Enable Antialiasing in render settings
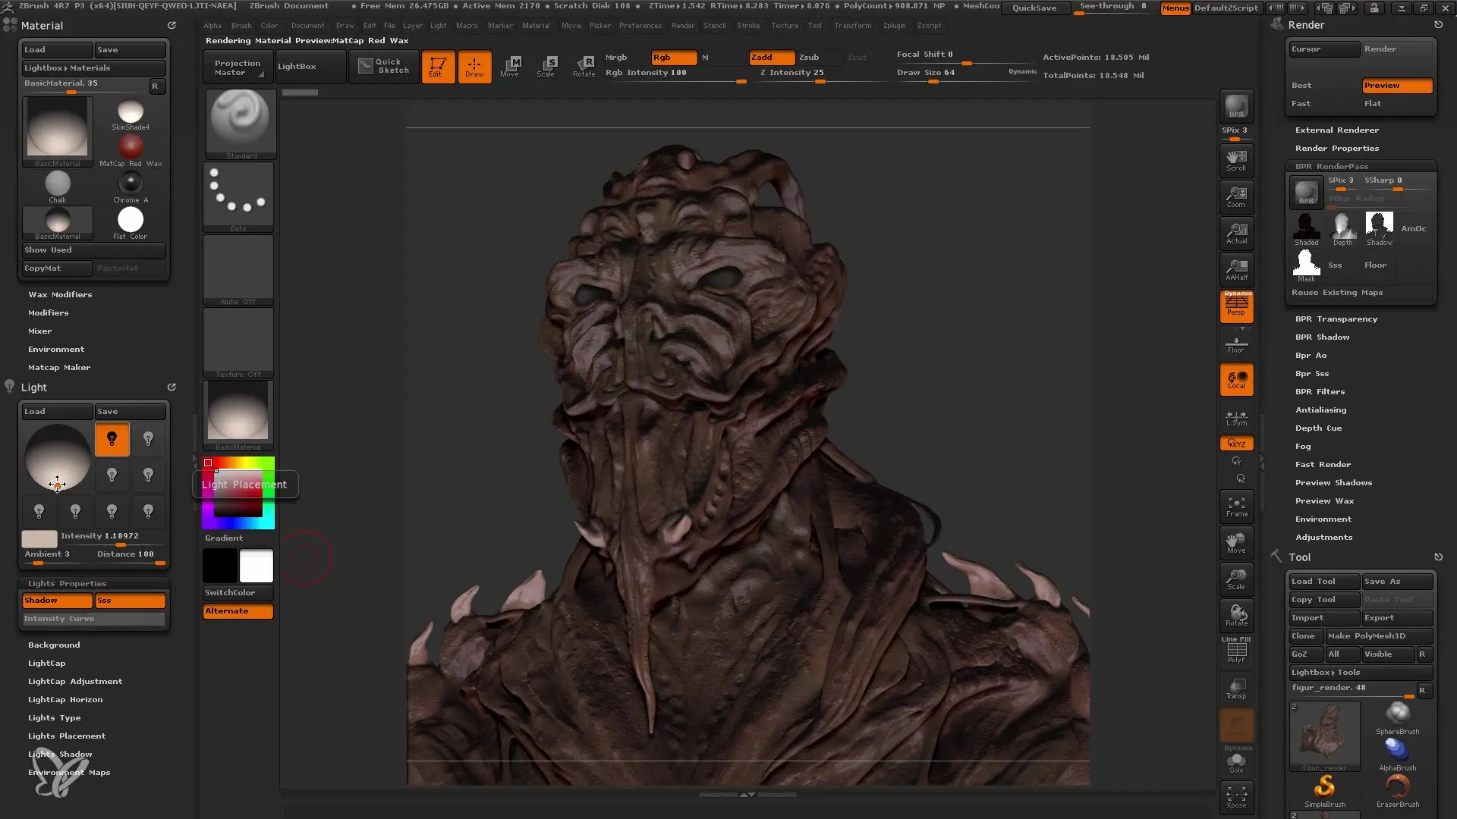Image resolution: width=1457 pixels, height=819 pixels. click(x=1320, y=409)
